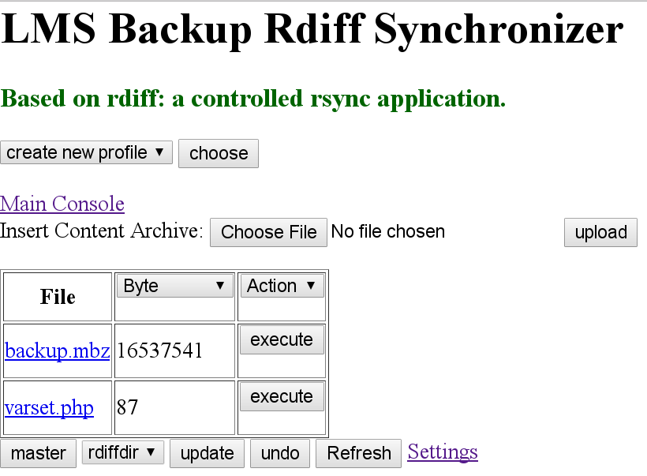The height and width of the screenshot is (476, 647).
Task: Expand the Byte unit dropdown
Action: [175, 286]
